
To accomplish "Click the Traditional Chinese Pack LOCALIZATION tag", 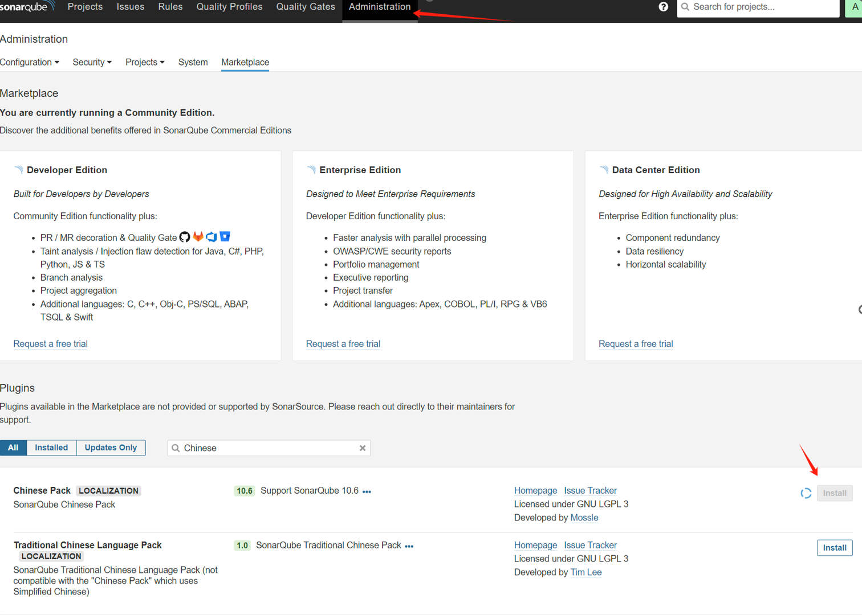I will coord(51,556).
